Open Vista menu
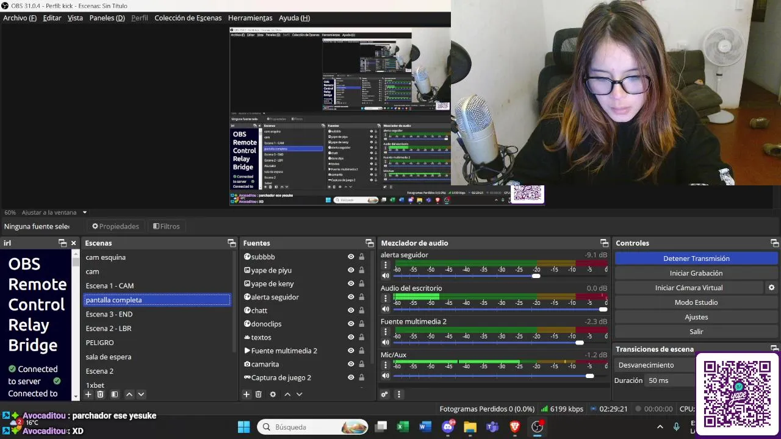 pyautogui.click(x=75, y=18)
